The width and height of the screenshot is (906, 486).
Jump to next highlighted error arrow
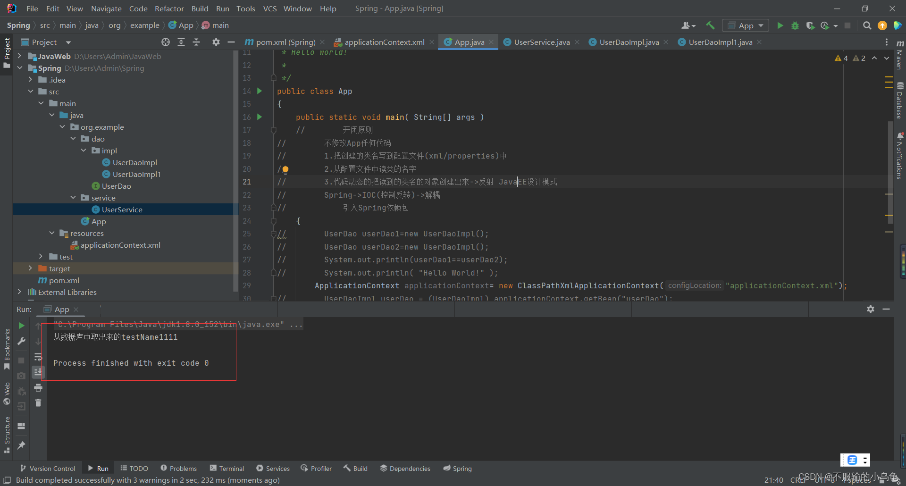(887, 58)
